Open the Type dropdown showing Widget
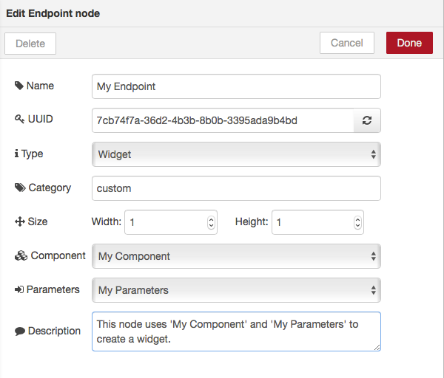The height and width of the screenshot is (378, 444). (x=236, y=154)
